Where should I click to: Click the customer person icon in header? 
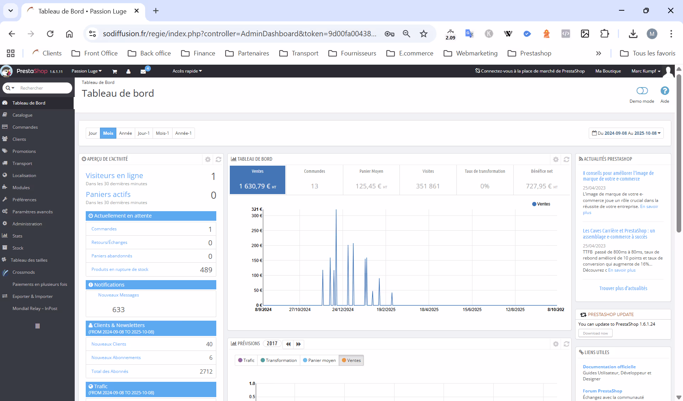click(128, 71)
